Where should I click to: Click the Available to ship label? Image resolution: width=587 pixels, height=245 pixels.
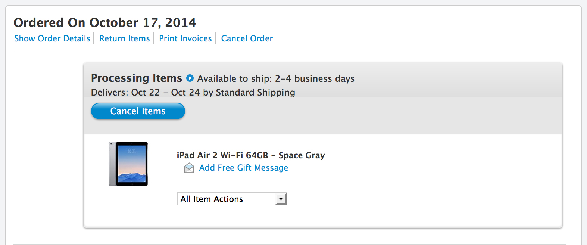pos(234,79)
